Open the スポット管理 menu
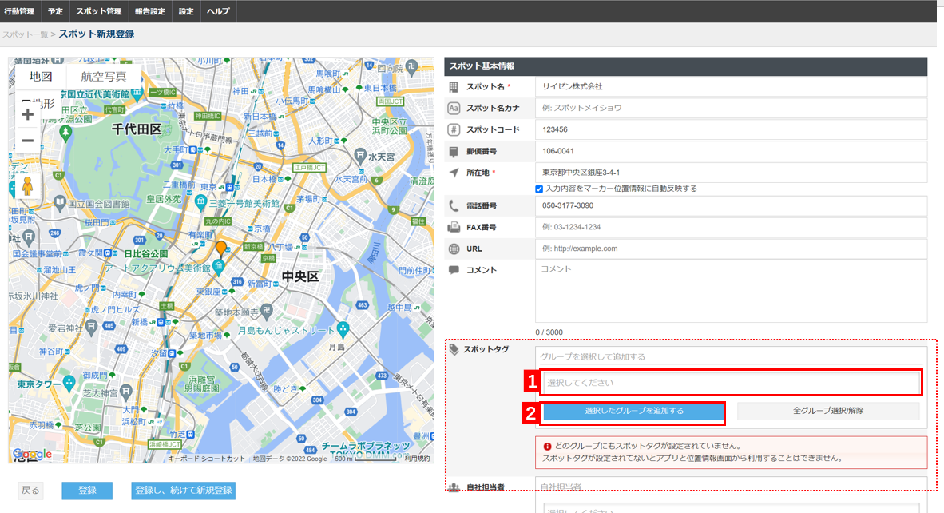This screenshot has height=513, width=944. 99,11
